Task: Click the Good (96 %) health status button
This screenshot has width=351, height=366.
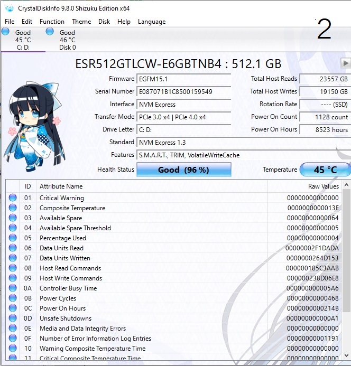Action: click(x=183, y=170)
